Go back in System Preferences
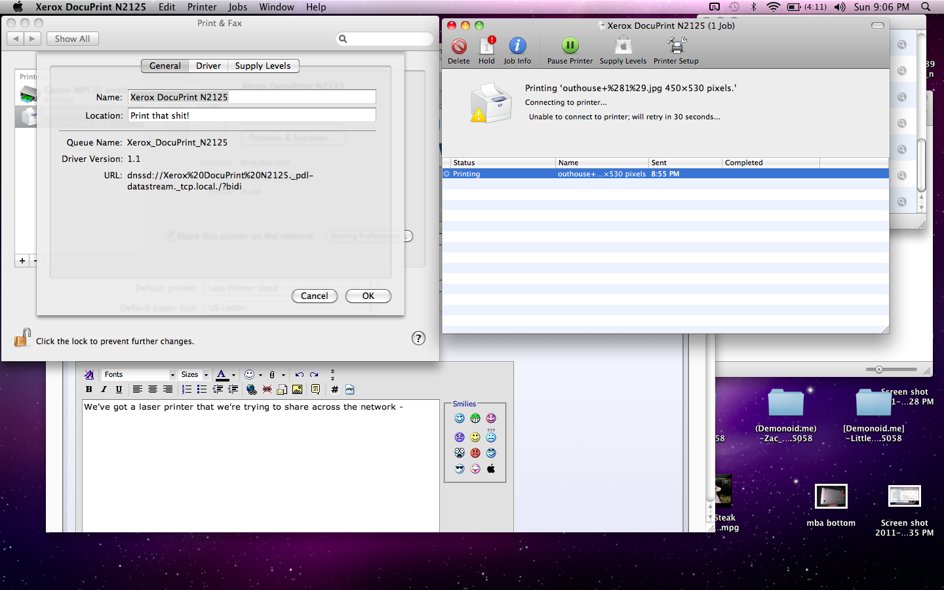944x590 pixels. click(x=16, y=39)
